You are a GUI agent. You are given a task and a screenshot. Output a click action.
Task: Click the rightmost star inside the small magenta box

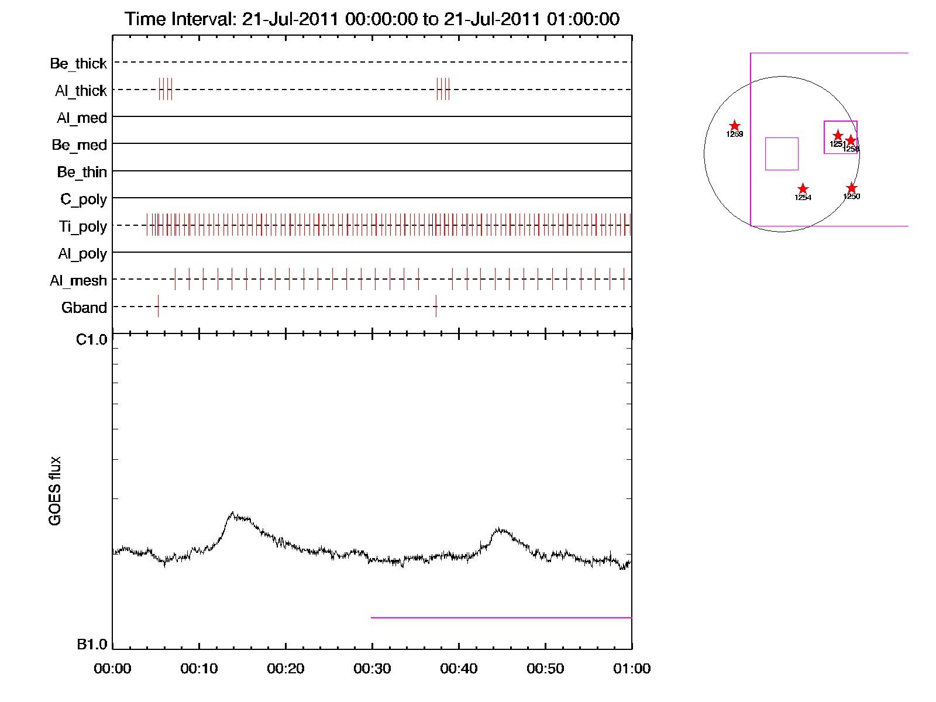click(x=851, y=140)
